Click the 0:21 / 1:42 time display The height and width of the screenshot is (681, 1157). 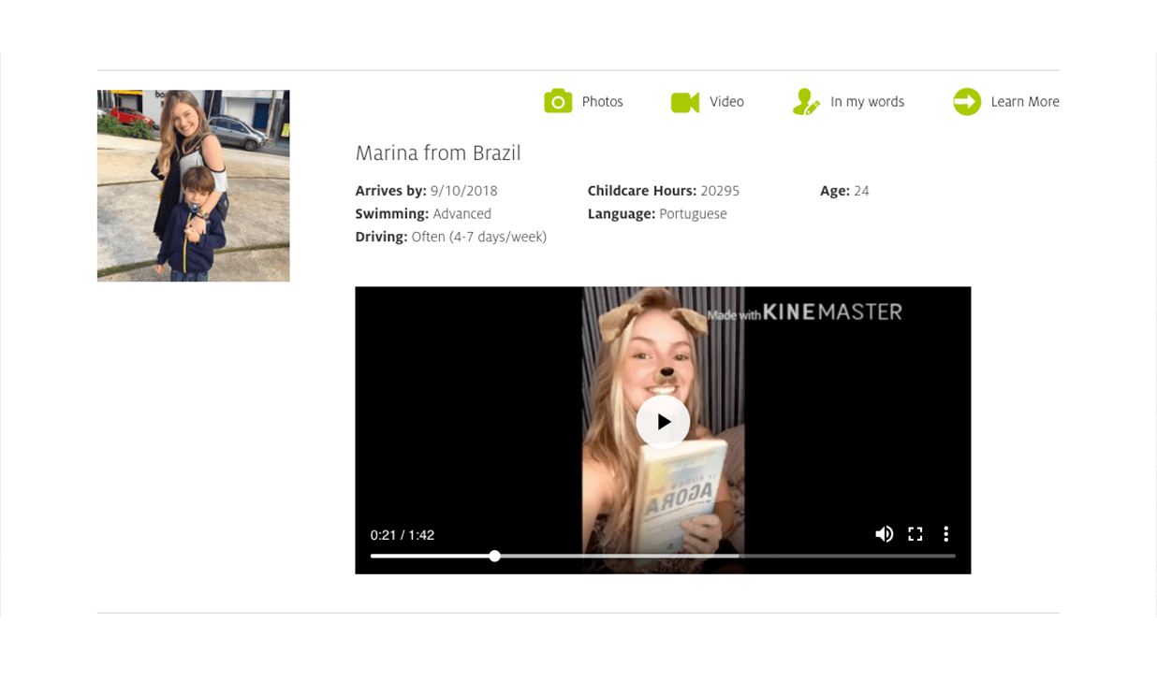pos(403,535)
